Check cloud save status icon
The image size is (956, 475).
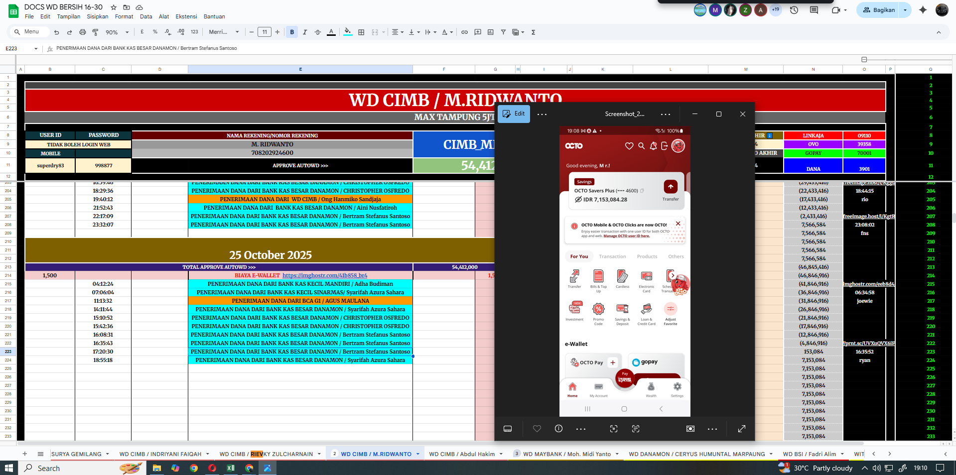[139, 7]
